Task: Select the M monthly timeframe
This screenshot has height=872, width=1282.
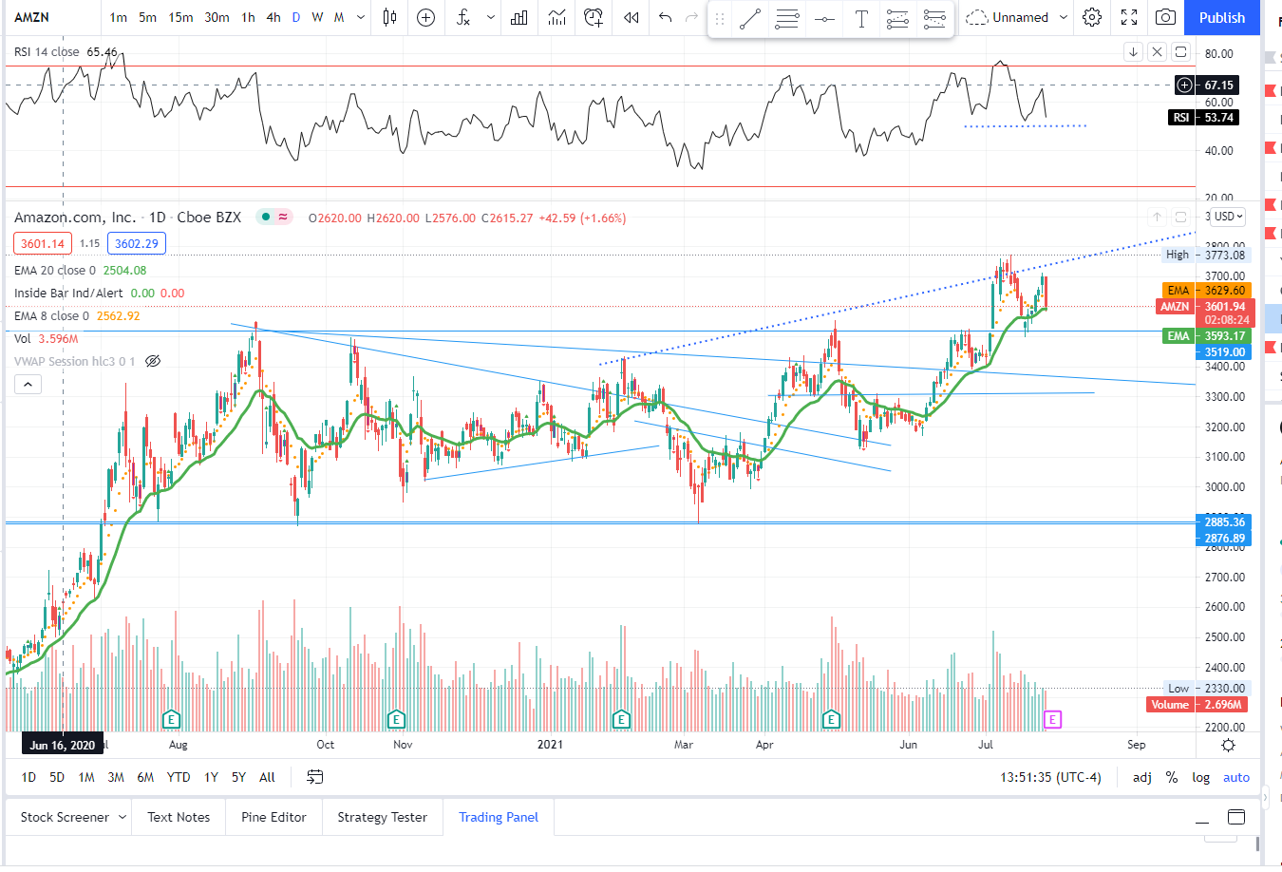Action: (x=339, y=17)
